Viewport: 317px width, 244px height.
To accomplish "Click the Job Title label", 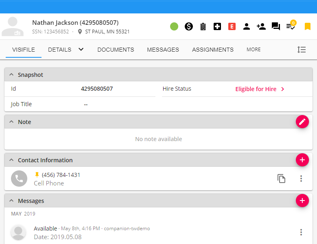I will click(21, 104).
